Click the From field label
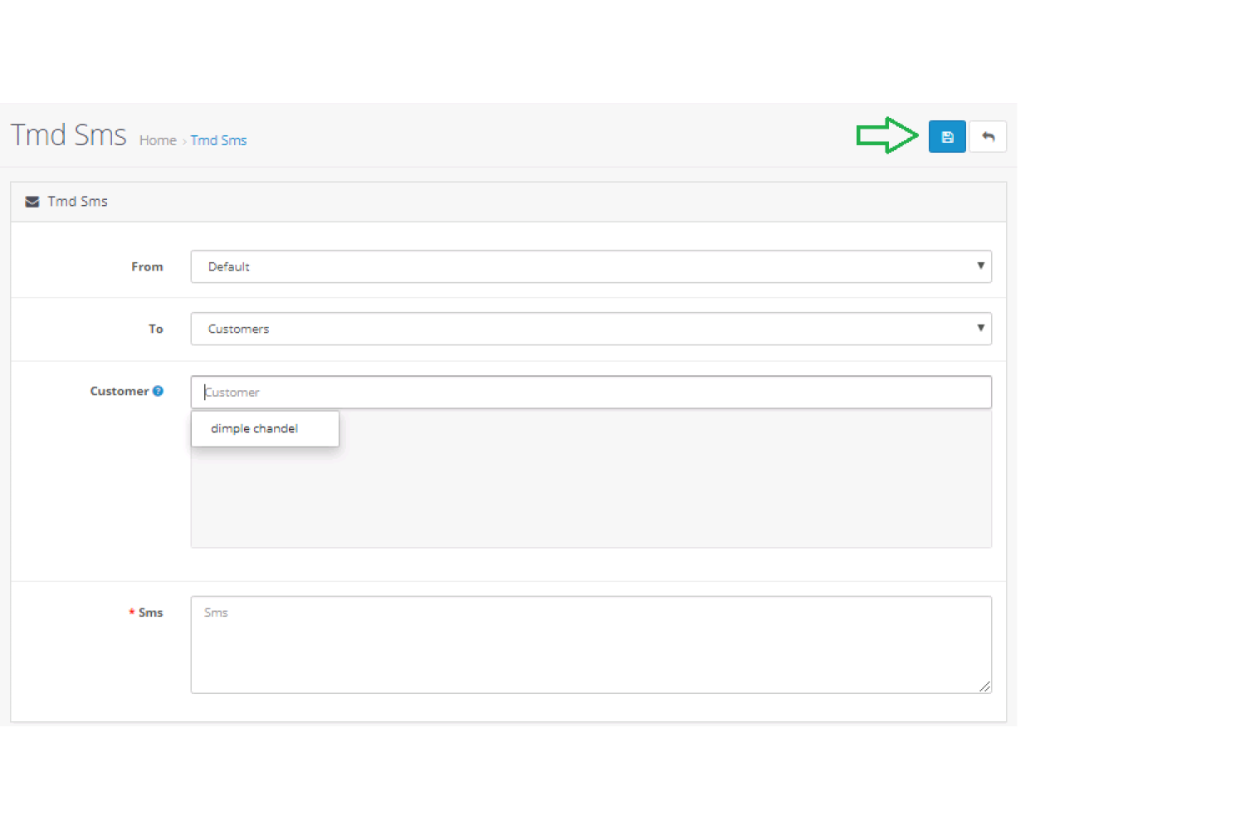 (x=147, y=266)
